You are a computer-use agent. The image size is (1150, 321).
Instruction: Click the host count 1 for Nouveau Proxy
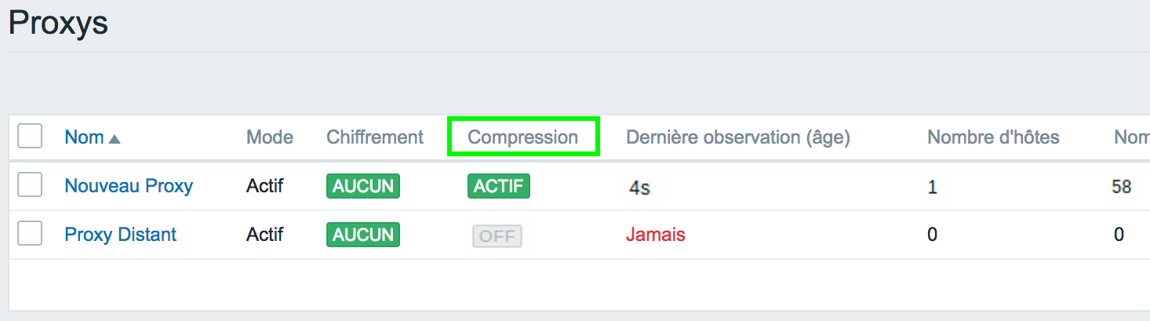[932, 188]
